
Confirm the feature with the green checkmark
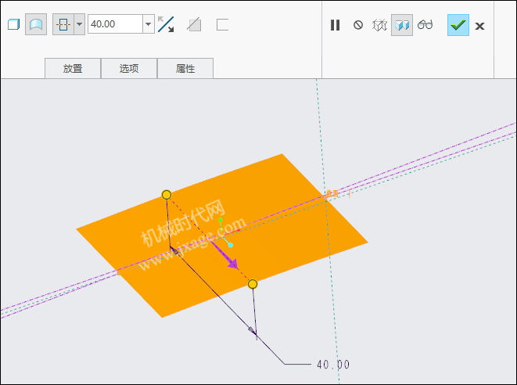[x=458, y=25]
